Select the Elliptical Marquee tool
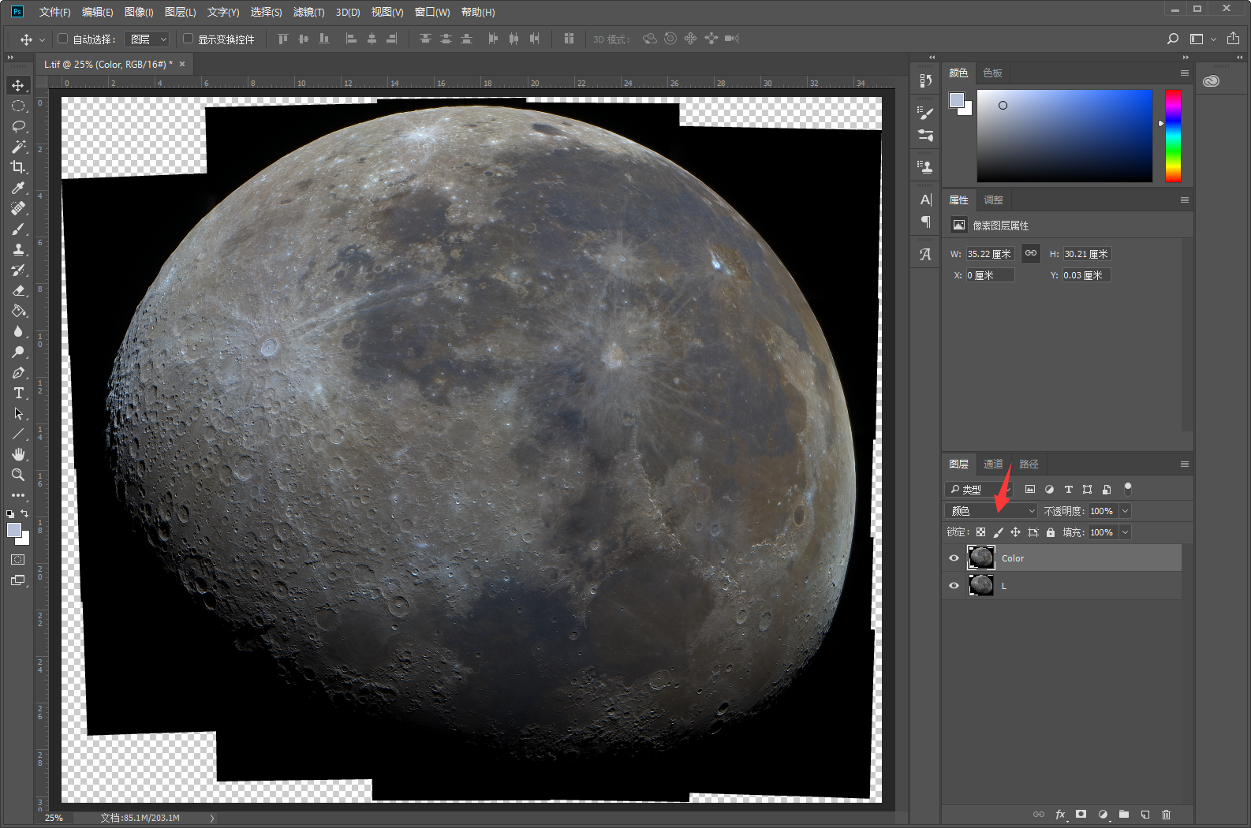This screenshot has height=828, width=1251. tap(18, 106)
